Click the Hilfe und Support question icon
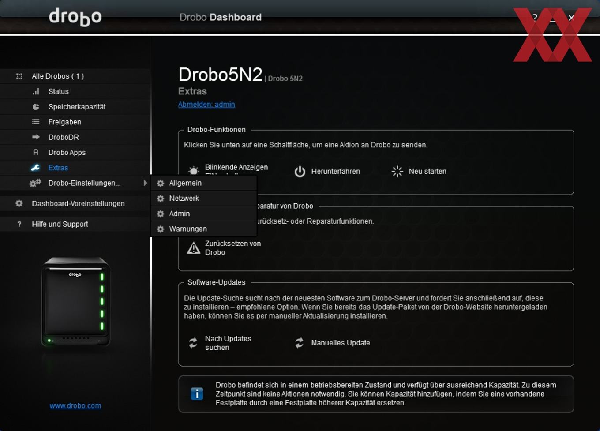The image size is (600, 431). (x=19, y=224)
